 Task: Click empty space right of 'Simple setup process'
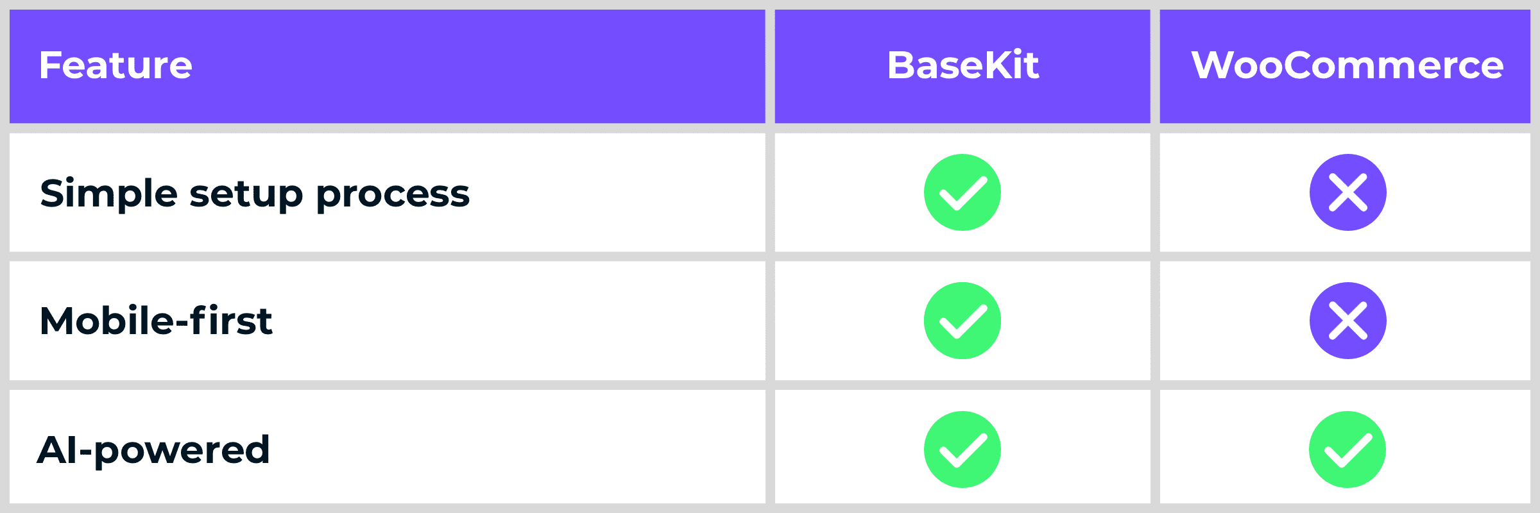coord(616,192)
